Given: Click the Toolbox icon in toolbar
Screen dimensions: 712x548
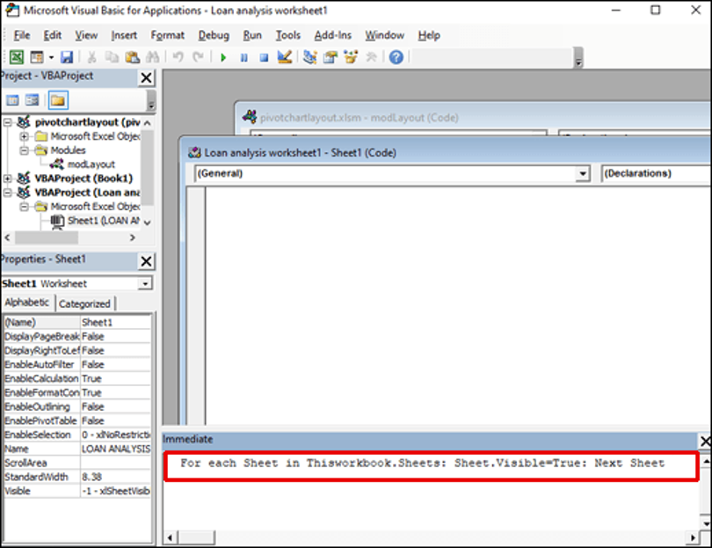Looking at the screenshot, I should (x=371, y=57).
